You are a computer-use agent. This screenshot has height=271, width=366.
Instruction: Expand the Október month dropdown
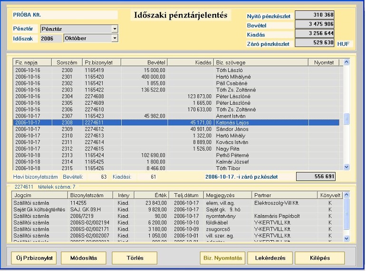pos(115,38)
